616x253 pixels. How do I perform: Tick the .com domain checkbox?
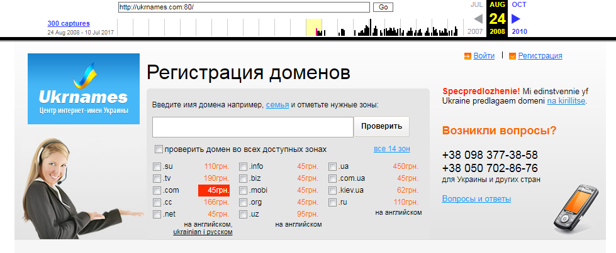(157, 191)
